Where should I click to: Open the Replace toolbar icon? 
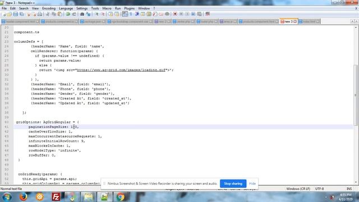(x=88, y=14)
